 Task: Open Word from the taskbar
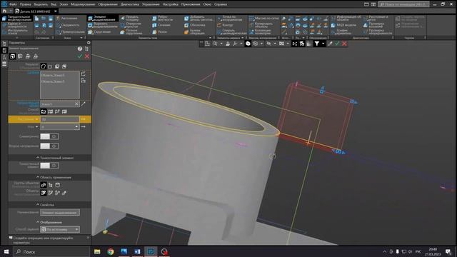coord(137,251)
